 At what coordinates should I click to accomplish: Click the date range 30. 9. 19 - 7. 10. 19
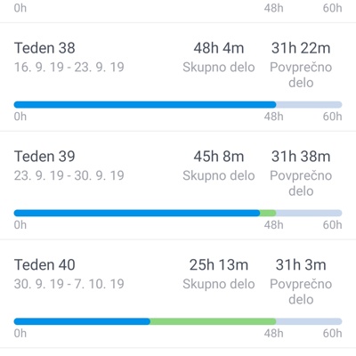tap(69, 284)
